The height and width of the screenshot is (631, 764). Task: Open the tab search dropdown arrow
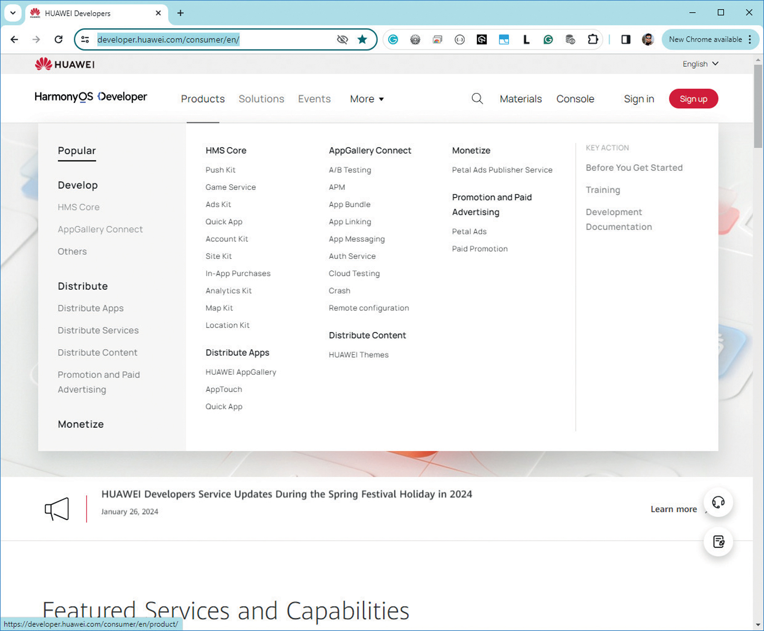[x=13, y=13]
